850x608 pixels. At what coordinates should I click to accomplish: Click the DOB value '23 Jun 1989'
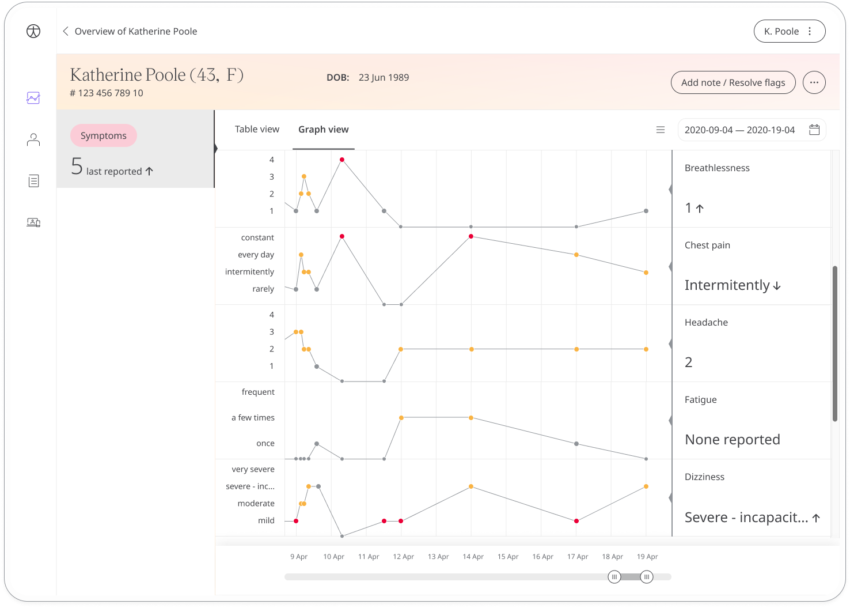(384, 77)
